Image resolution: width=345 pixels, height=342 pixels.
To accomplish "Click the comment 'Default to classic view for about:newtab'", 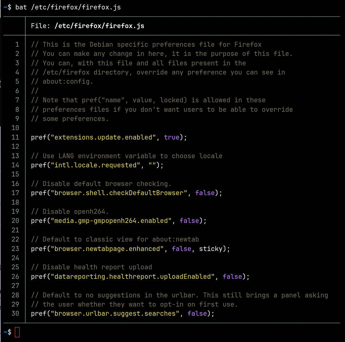I will tap(121, 239).
